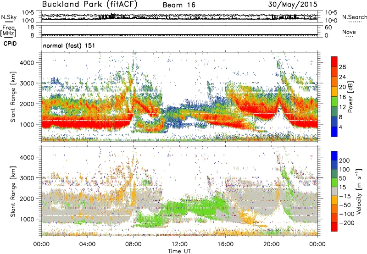
Task: Click the '12:00' time tick label
Action: tap(179, 244)
